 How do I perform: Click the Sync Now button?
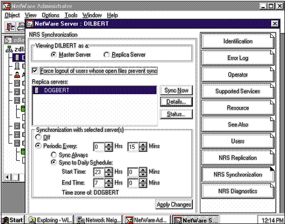click(176, 90)
